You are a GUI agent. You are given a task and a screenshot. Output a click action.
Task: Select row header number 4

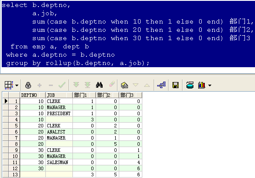tap(14, 120)
